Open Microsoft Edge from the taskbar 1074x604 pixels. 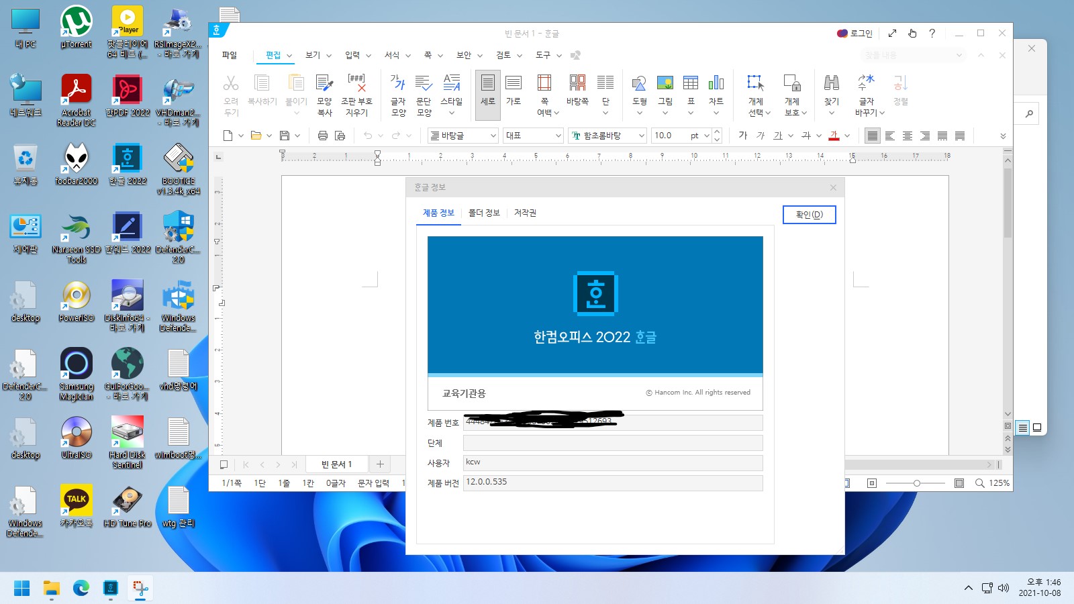click(x=81, y=589)
